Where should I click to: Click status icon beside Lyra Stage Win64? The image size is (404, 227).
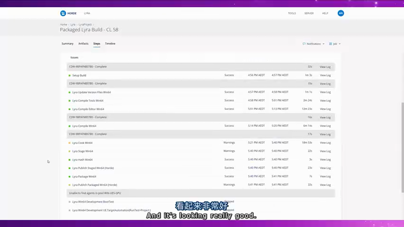pos(69,151)
